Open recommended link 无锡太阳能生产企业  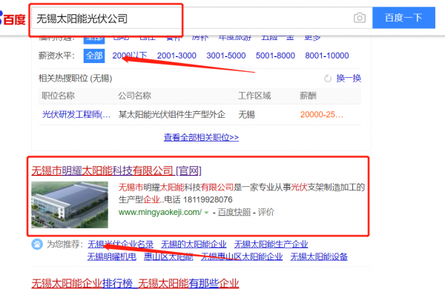pos(271,244)
